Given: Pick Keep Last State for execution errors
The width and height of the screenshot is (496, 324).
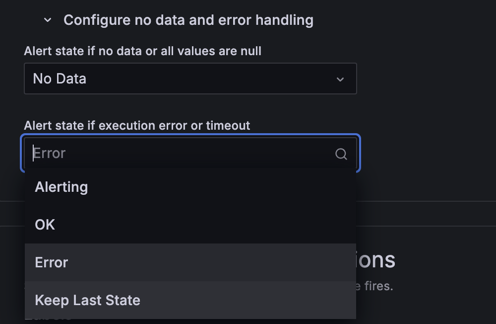Looking at the screenshot, I should 87,300.
